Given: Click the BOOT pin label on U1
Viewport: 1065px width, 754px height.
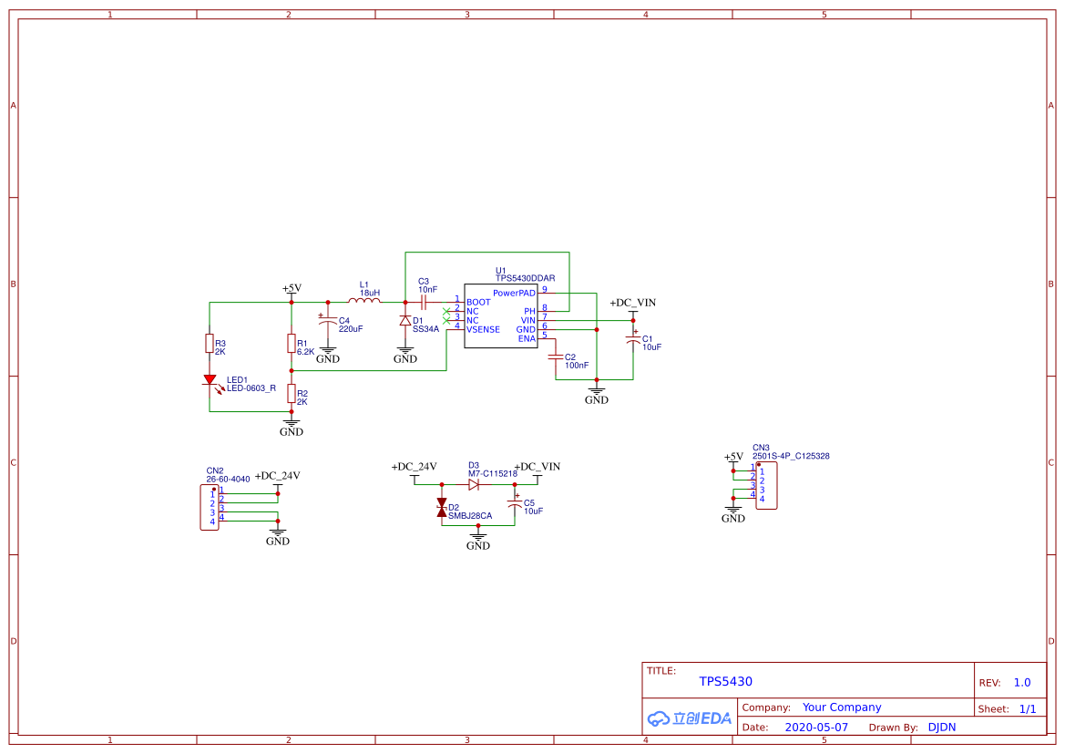Looking at the screenshot, I should [x=478, y=303].
